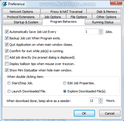
Task: Disable Show Mini StatusBar option
Action: tap(7, 70)
